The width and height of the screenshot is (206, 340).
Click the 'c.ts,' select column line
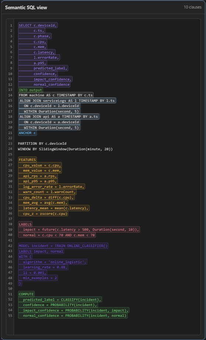[x=32, y=31]
